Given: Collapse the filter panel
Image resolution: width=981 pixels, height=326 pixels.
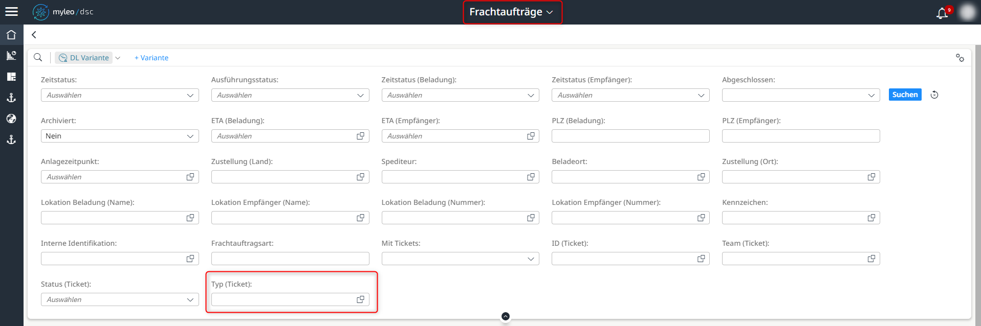Looking at the screenshot, I should tap(506, 316).
